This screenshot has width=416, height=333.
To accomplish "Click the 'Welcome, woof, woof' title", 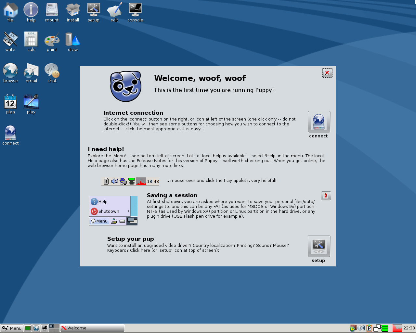I will 200,78.
